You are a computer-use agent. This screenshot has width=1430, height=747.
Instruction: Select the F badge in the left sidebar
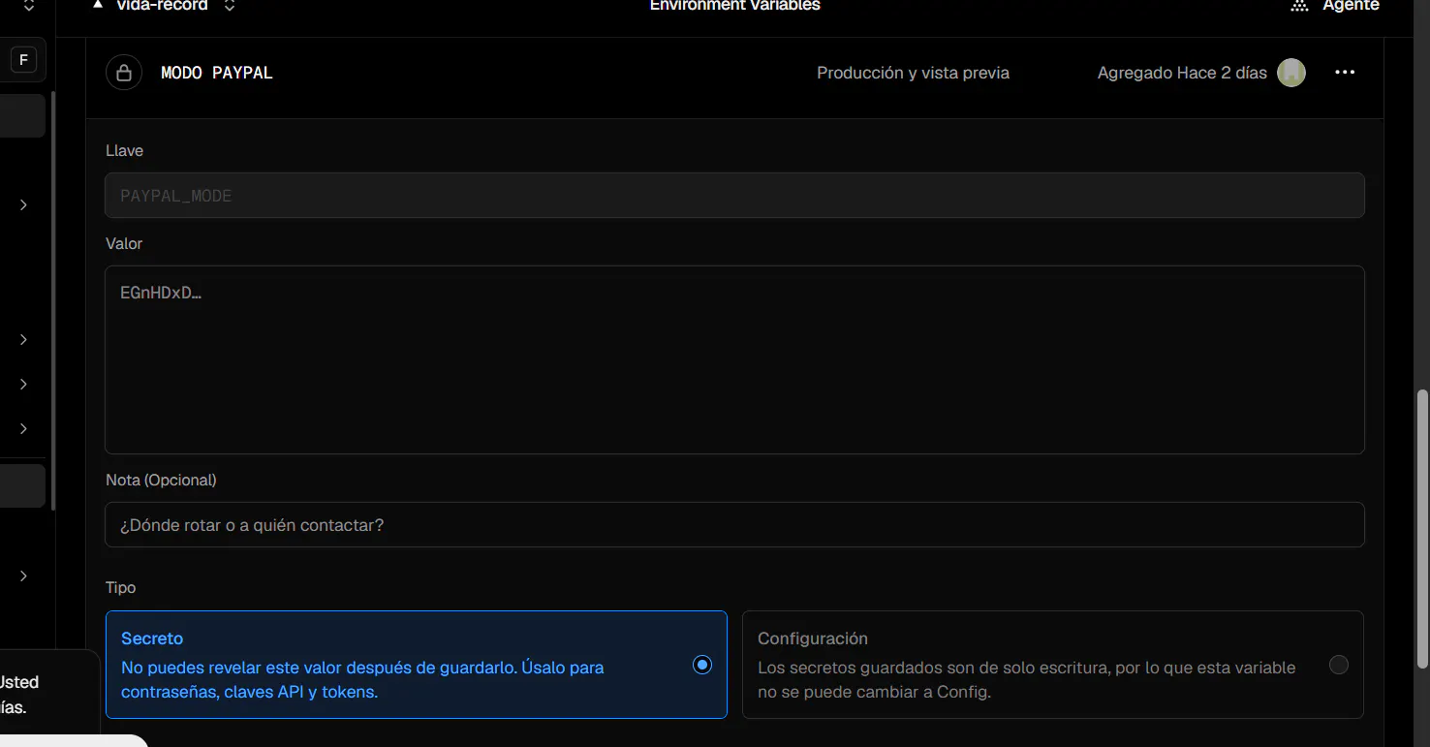(23, 61)
